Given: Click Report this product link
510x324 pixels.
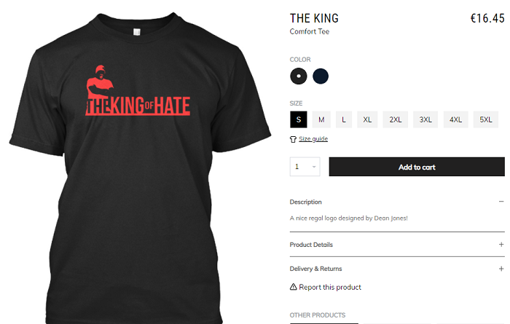Looking at the screenshot, I should pyautogui.click(x=330, y=287).
